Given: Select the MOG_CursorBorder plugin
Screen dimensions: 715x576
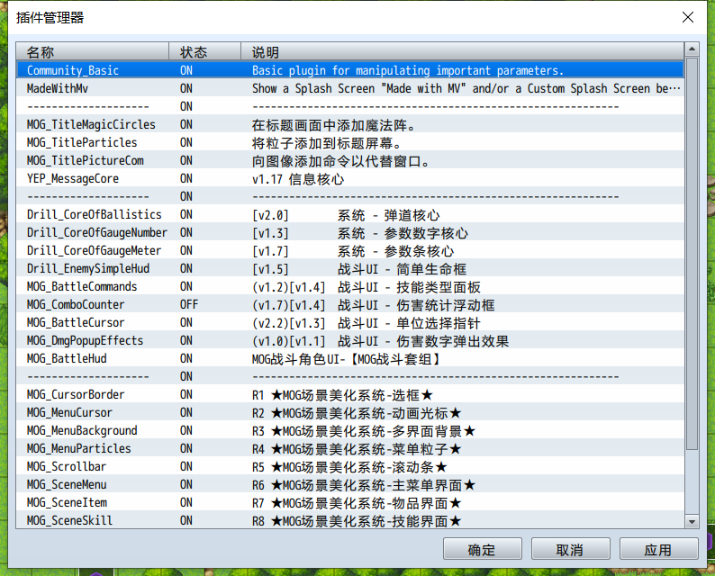Looking at the screenshot, I should pos(350,394).
